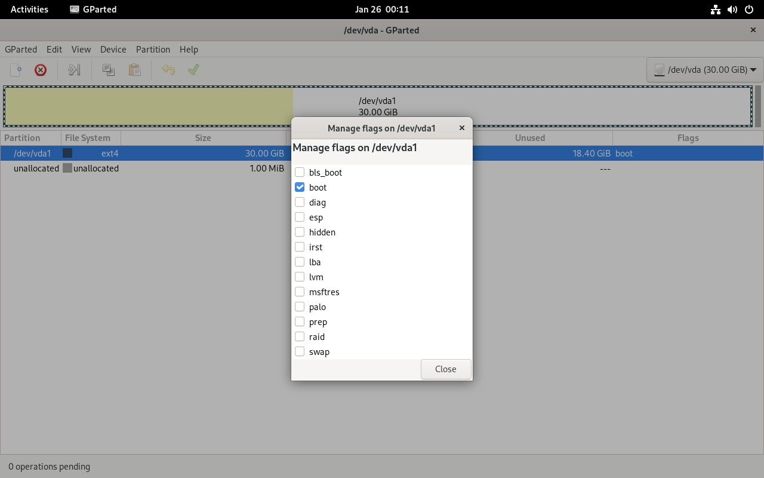Click the New partition toolbar icon

pyautogui.click(x=16, y=70)
